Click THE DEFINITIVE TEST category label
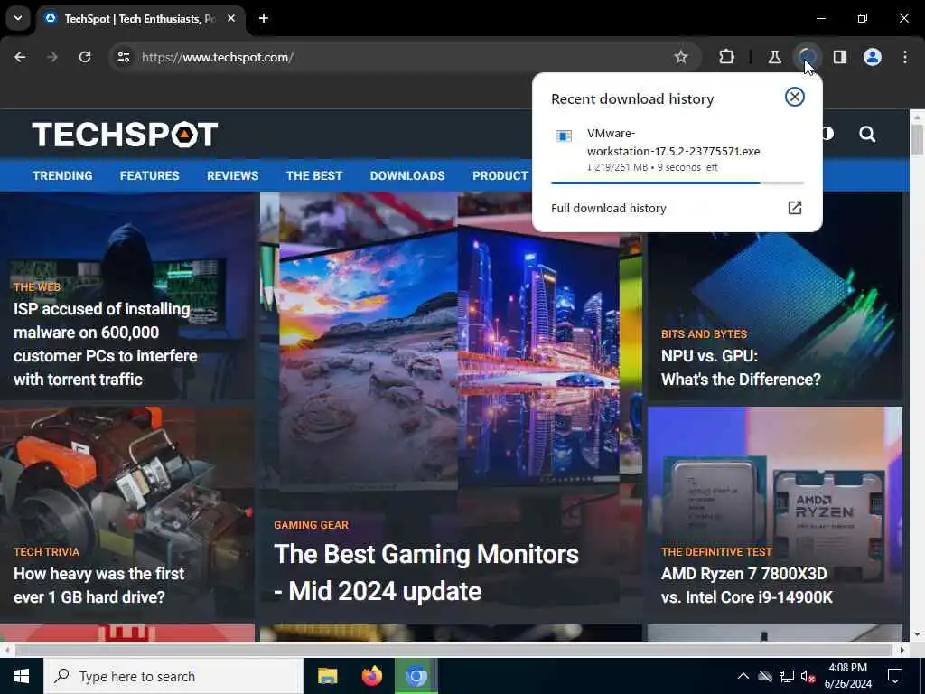 tap(716, 552)
